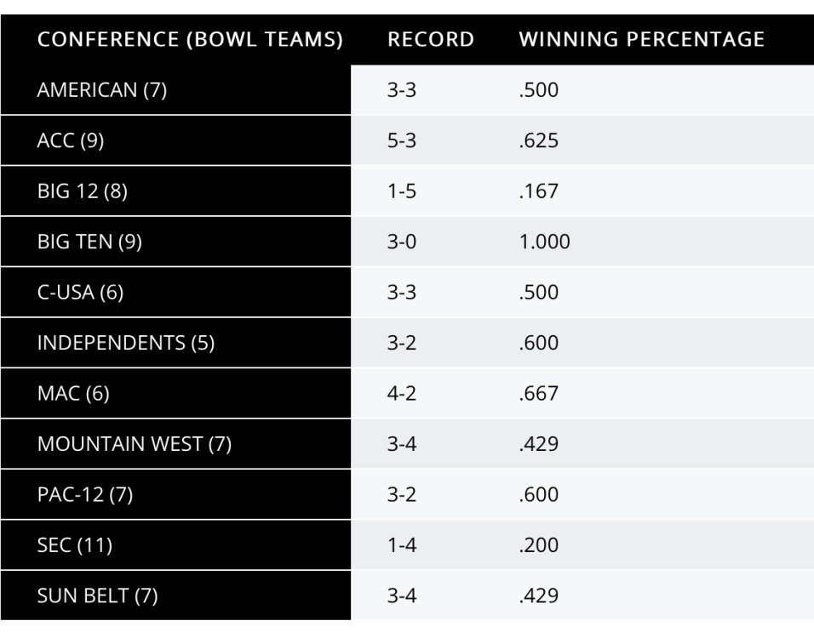Click the ACC 5-3 record cell
This screenshot has height=638, width=814.
click(x=402, y=140)
